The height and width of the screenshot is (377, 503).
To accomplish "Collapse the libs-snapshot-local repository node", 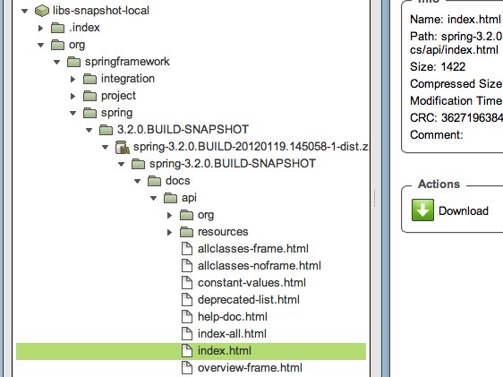I will (25, 11).
